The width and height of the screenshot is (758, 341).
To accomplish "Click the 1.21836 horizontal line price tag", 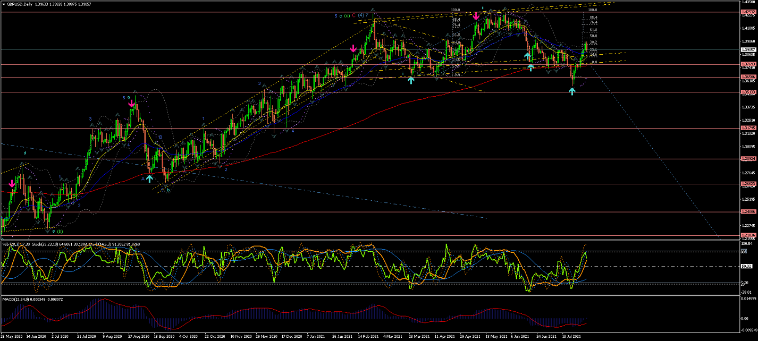I will coord(748,235).
